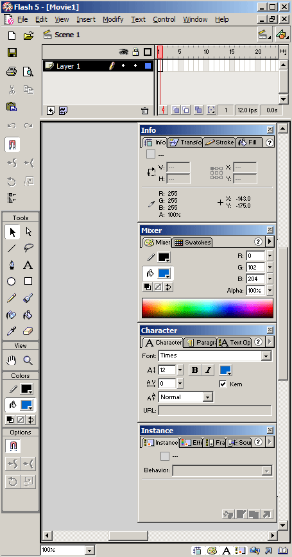Open B value dropdown in Mixer
This screenshot has height=557, width=292.
click(x=270, y=279)
